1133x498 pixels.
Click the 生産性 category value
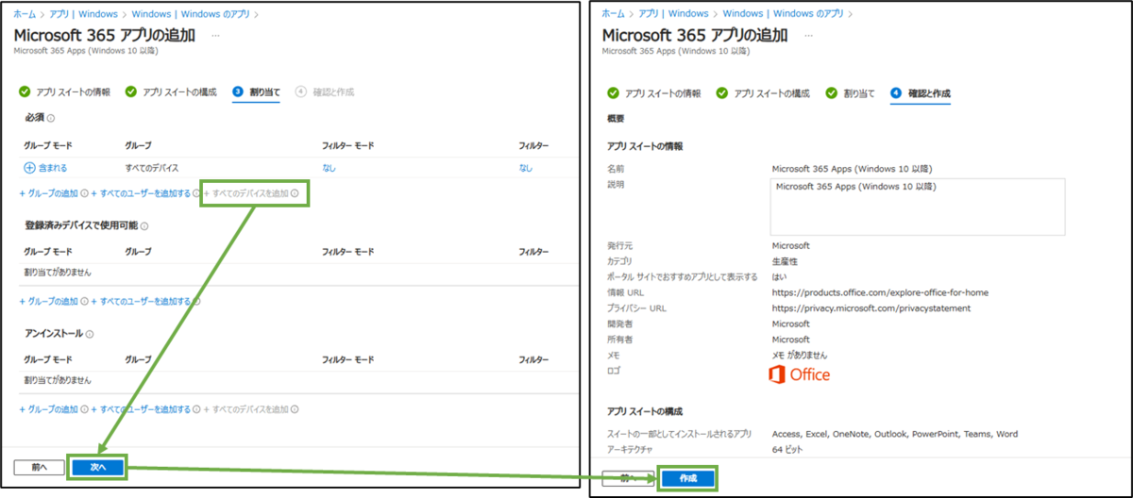(785, 260)
